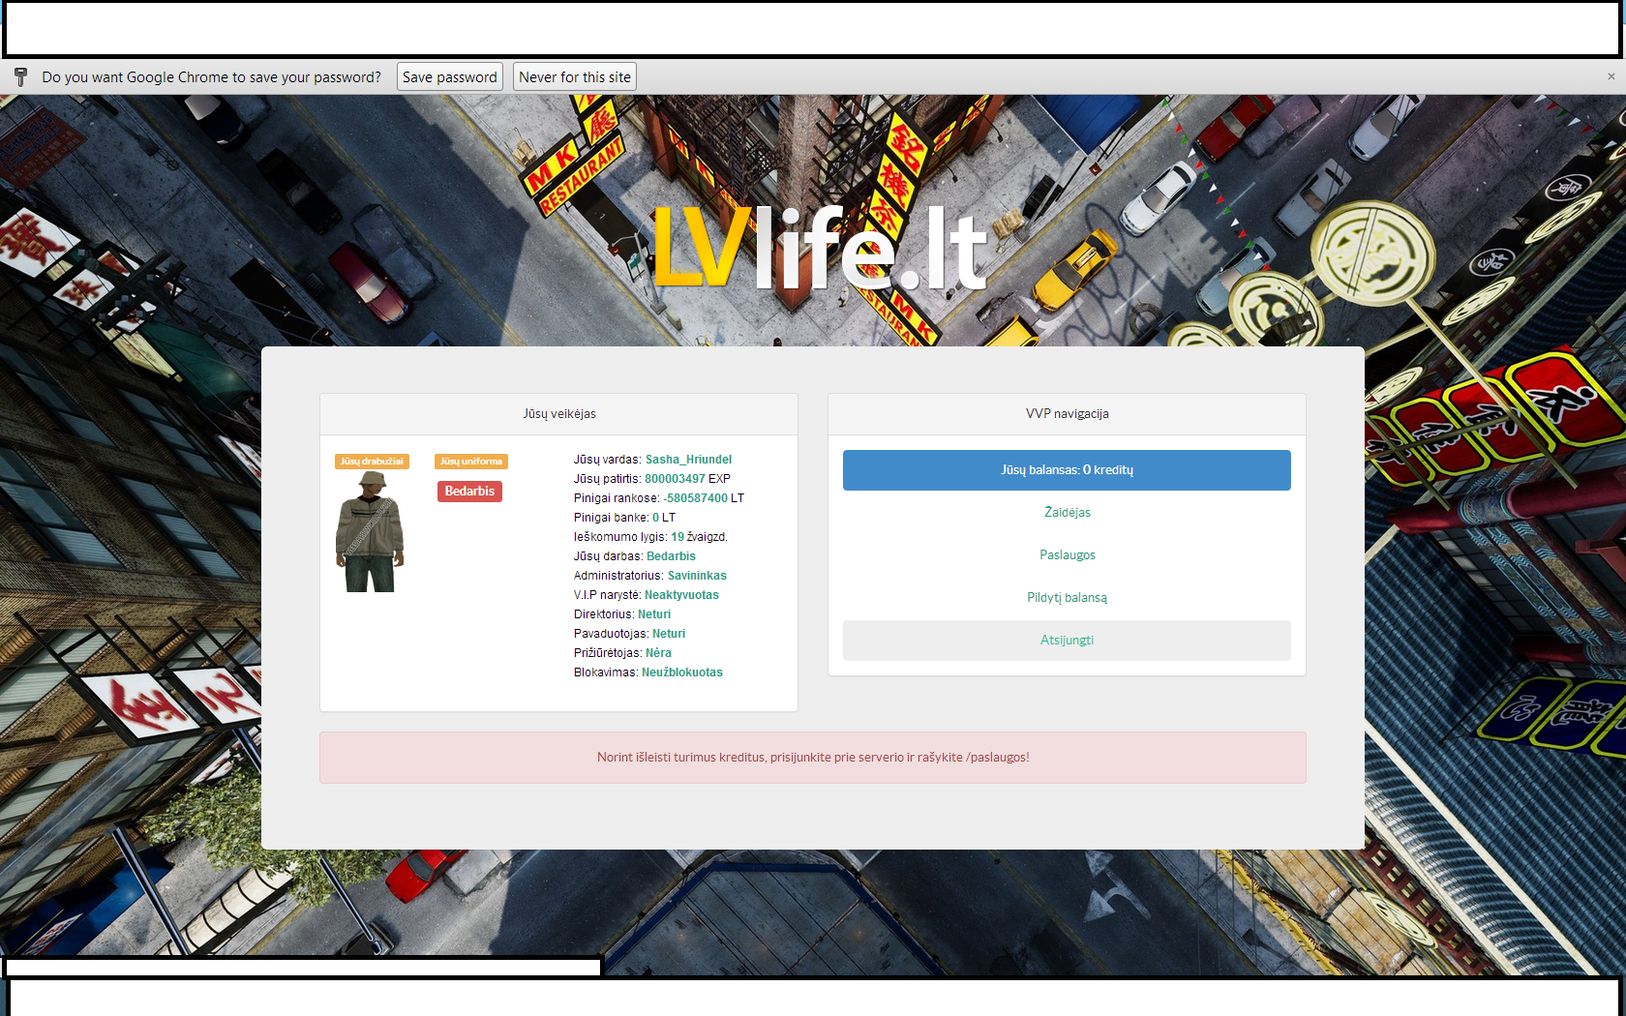Choose Never for this site

tap(574, 77)
